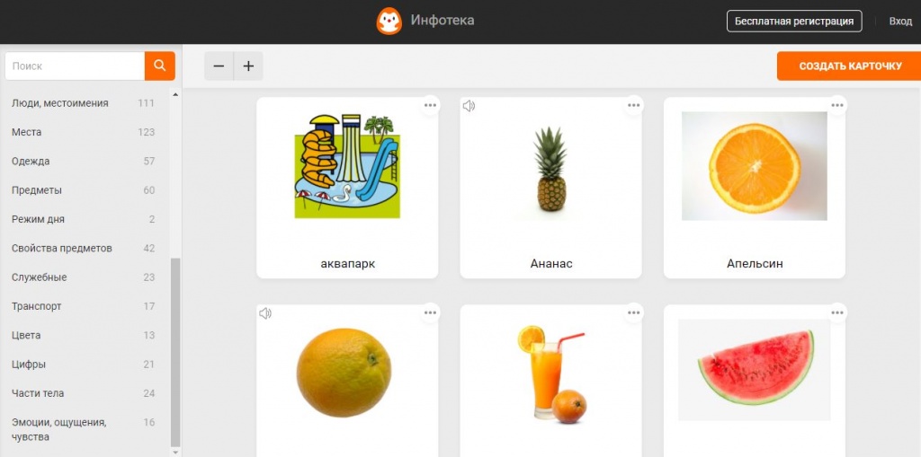921x457 pixels.
Task: Click the Вход link
Action: tap(899, 22)
